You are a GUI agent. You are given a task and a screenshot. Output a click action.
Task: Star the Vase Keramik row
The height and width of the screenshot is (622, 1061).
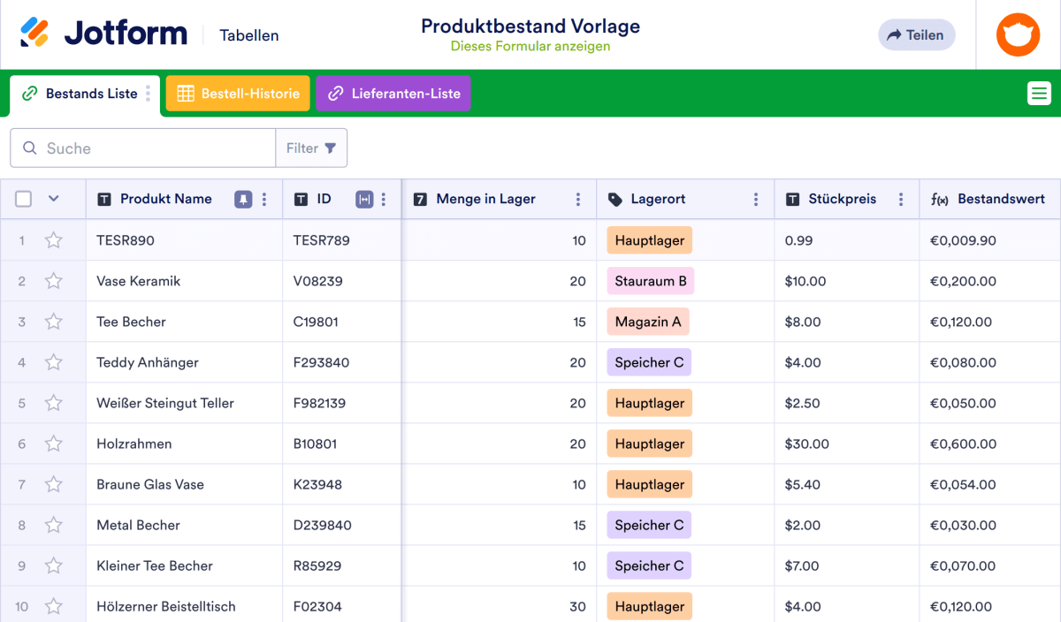coord(54,281)
